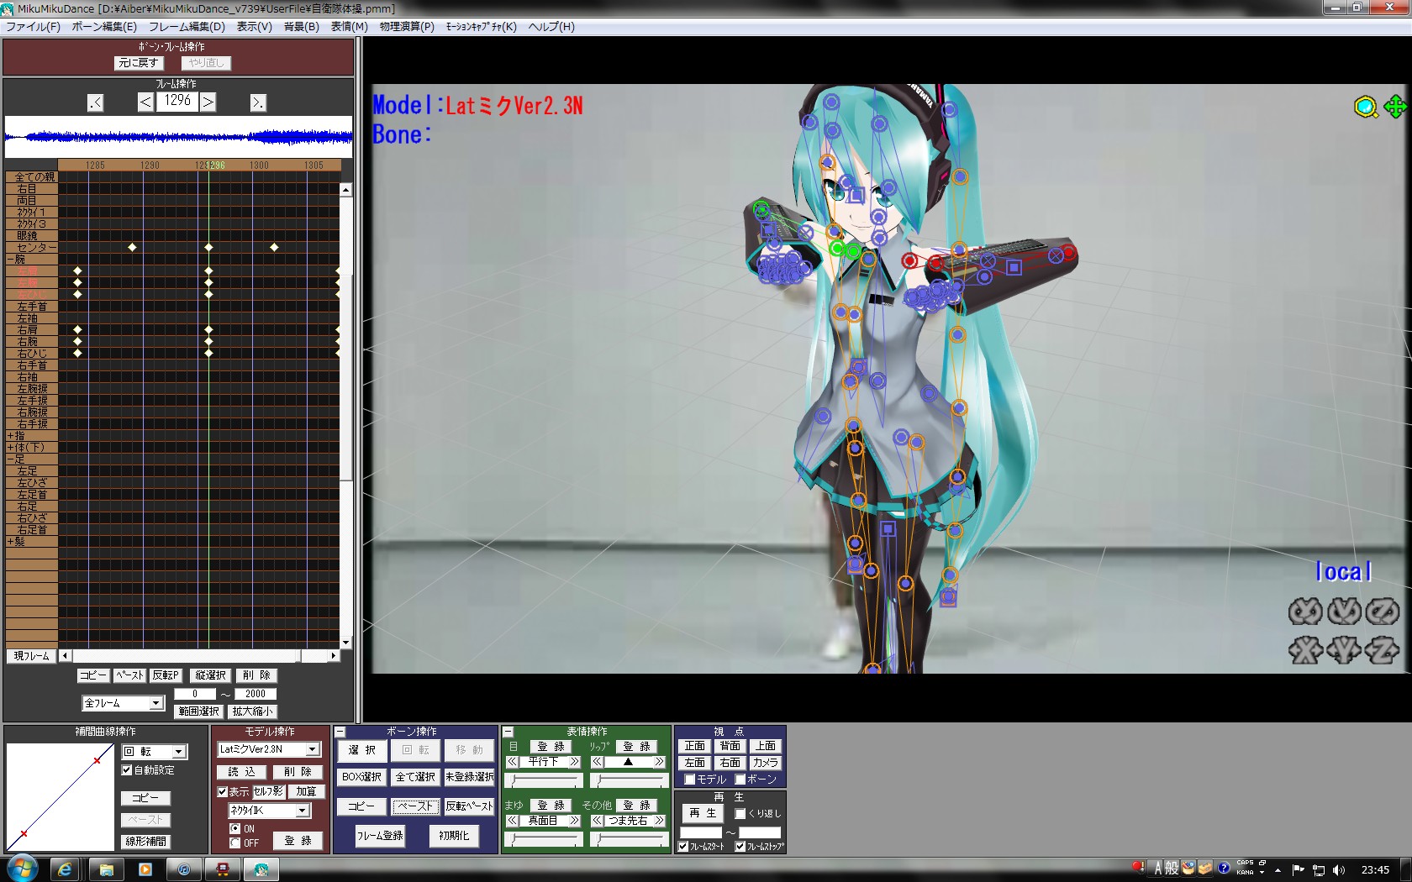The image size is (1412, 882).
Task: Expand the 指 bone group in timeline
Action: pos(10,437)
